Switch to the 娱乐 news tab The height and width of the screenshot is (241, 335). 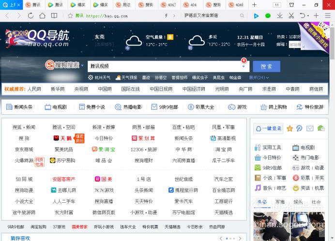pos(298,202)
